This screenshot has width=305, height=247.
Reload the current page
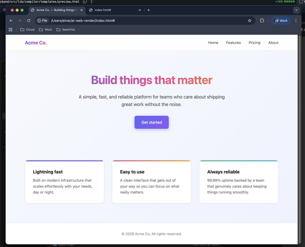point(29,21)
